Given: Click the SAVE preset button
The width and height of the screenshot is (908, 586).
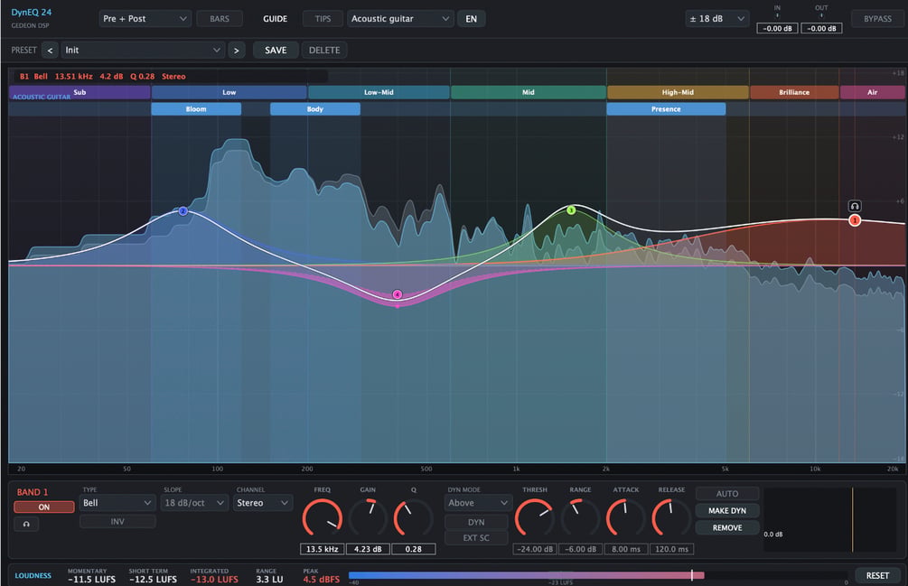Looking at the screenshot, I should click(x=276, y=51).
